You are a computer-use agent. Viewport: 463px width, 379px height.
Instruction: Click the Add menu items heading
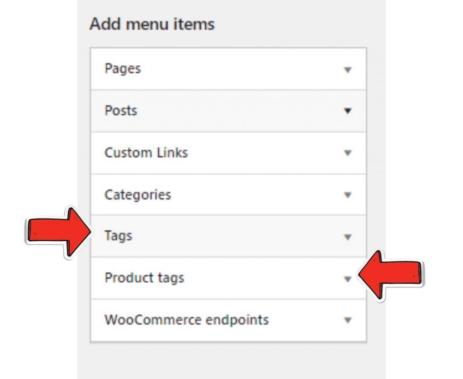[x=152, y=24]
